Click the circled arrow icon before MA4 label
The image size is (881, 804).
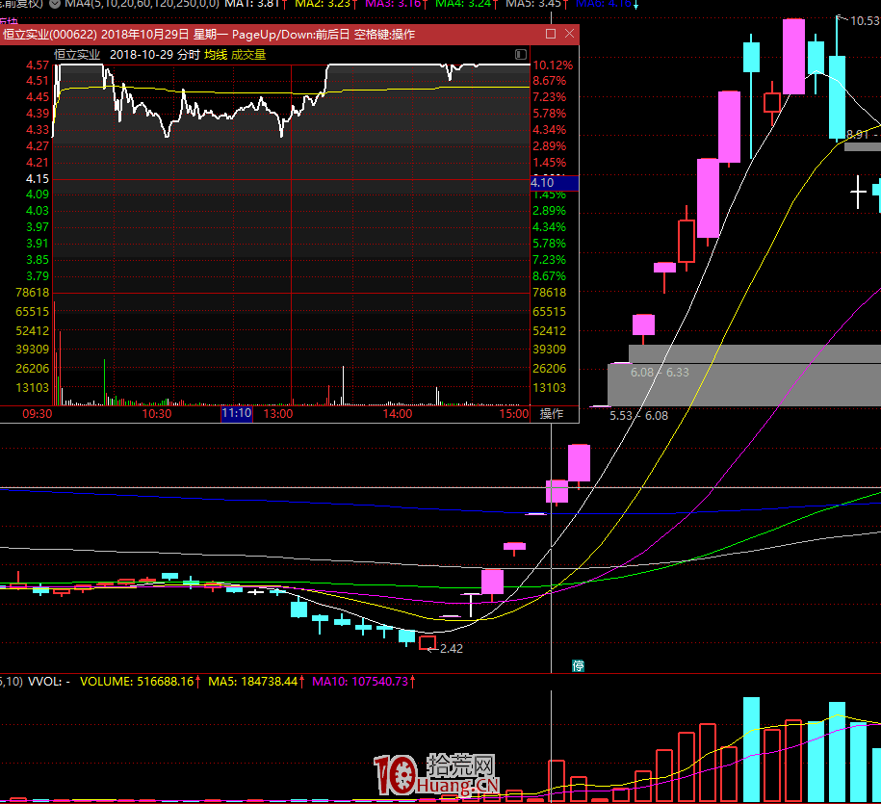tap(55, 4)
